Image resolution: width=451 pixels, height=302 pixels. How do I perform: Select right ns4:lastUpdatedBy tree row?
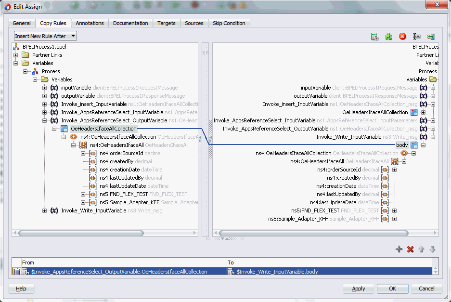(x=353, y=194)
